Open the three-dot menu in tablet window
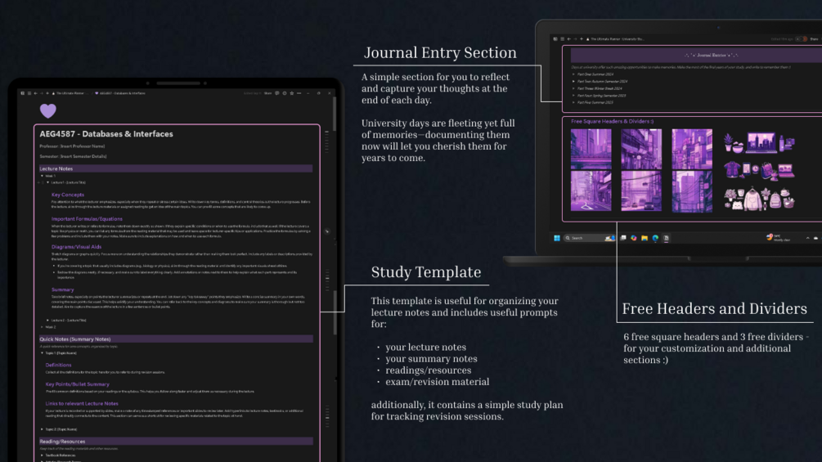 [x=299, y=93]
